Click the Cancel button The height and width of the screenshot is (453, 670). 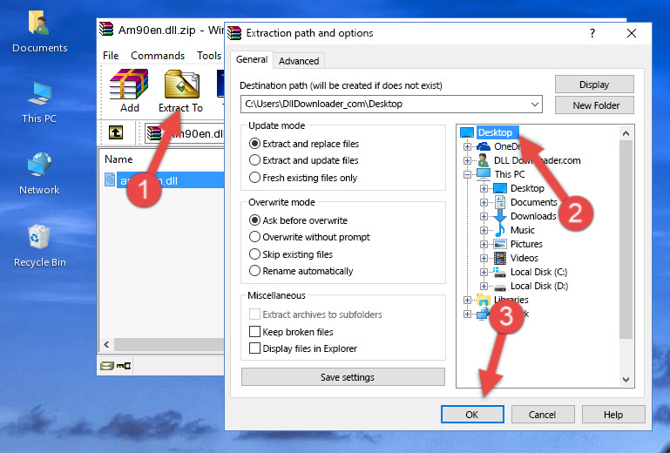pyautogui.click(x=543, y=414)
